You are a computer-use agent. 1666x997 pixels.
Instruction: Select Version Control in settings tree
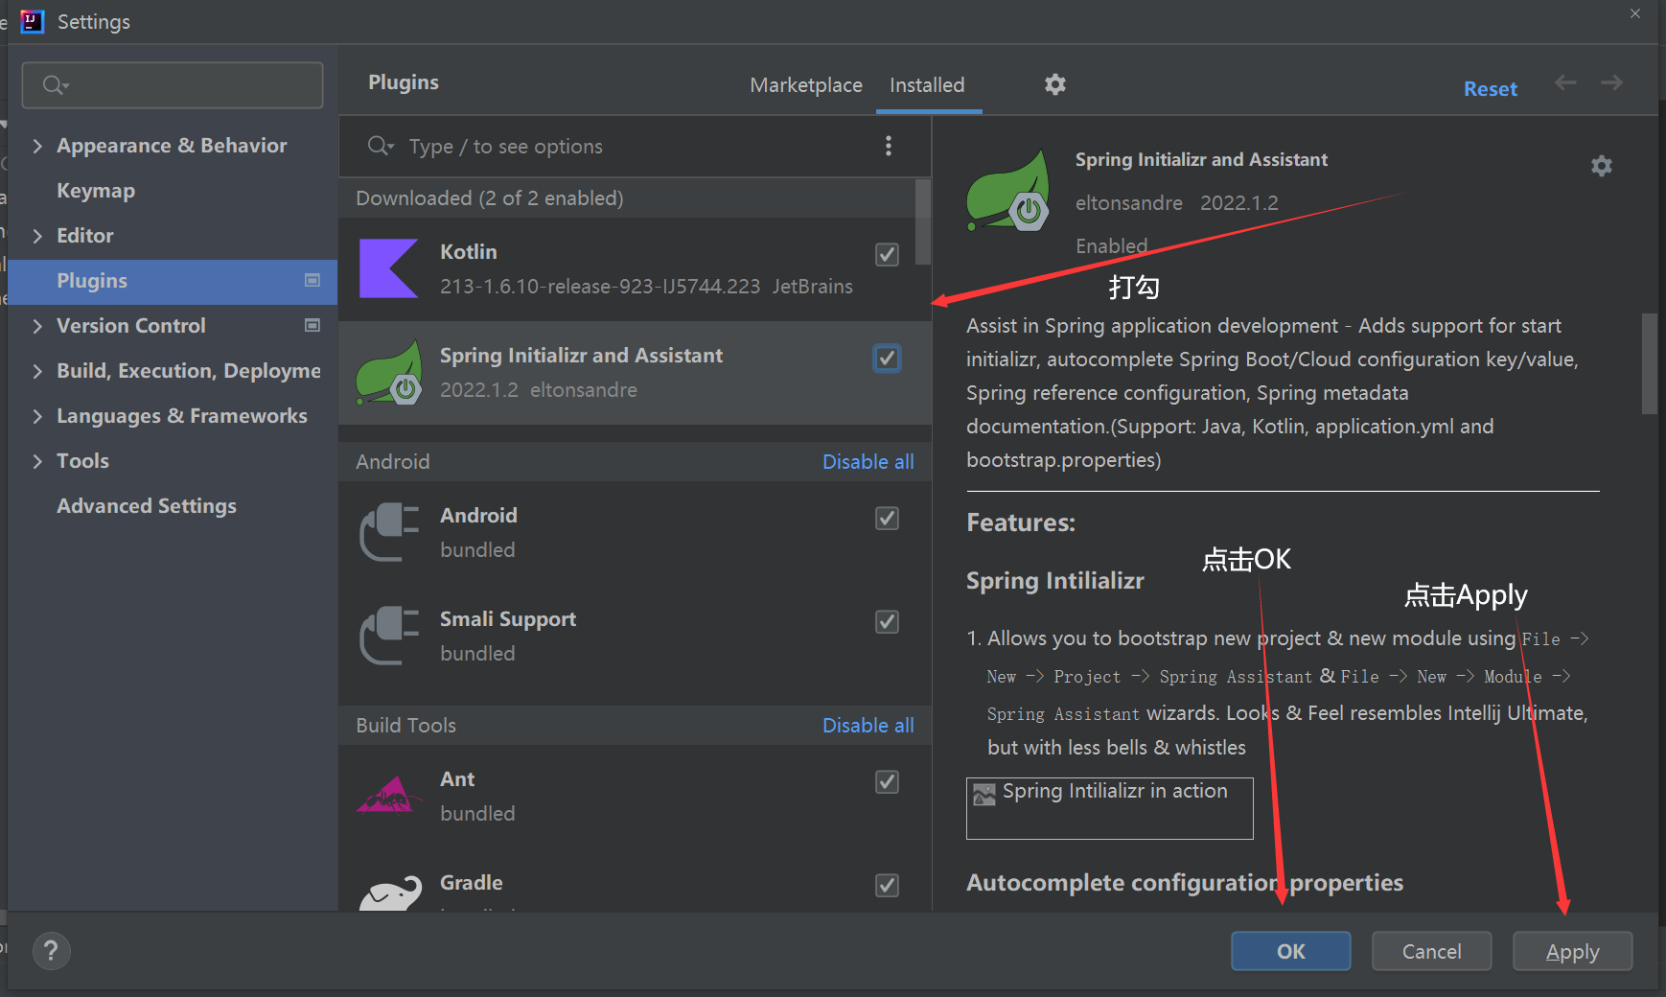coord(131,326)
